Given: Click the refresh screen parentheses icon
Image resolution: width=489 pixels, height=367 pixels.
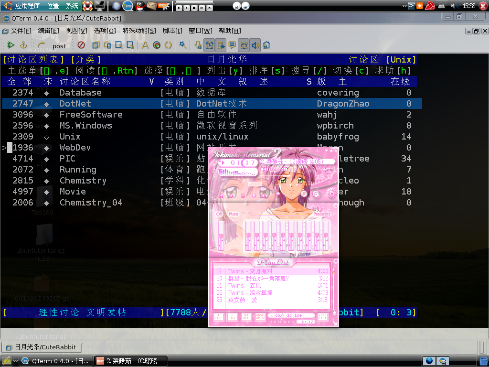Looking at the screenshot, I should (168, 45).
